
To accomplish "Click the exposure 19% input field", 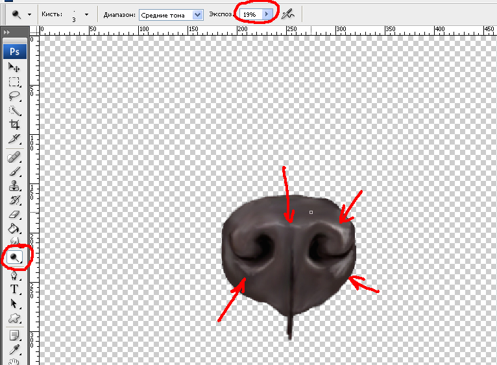I will tap(250, 14).
